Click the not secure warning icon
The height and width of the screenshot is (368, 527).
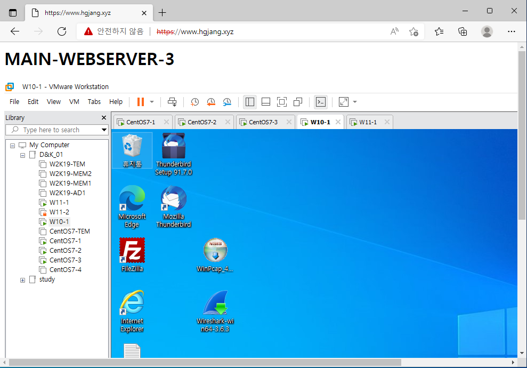coord(88,31)
